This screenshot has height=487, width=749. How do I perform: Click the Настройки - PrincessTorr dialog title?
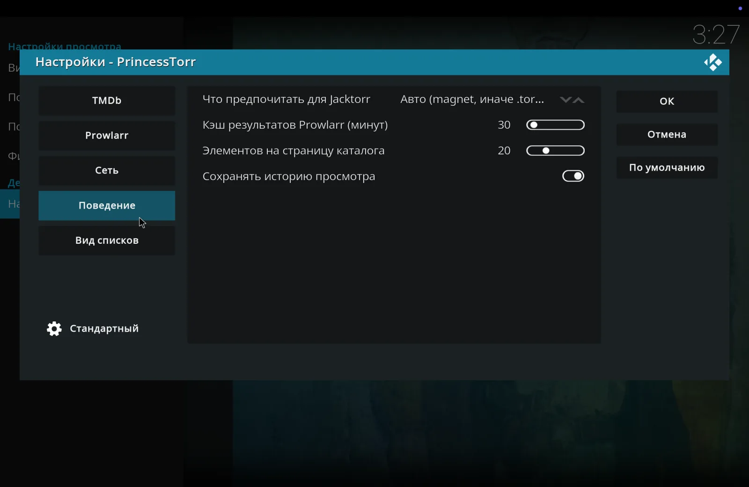116,62
